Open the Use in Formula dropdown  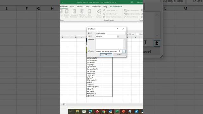[110, 14]
